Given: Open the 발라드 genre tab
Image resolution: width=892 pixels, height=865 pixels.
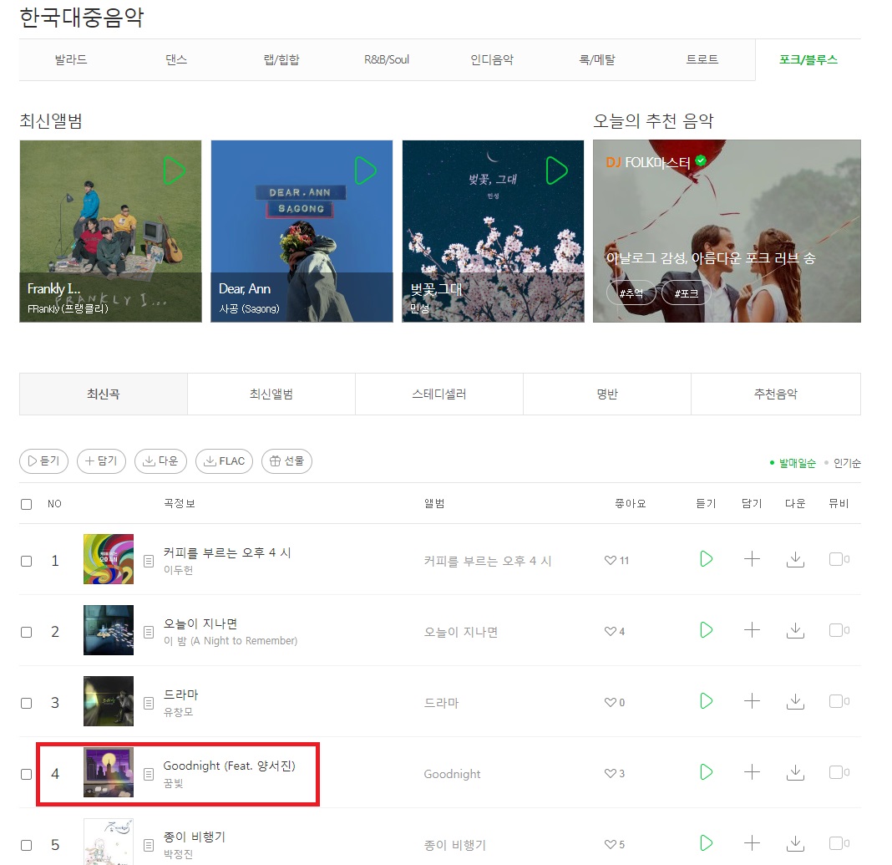Looking at the screenshot, I should click(x=71, y=59).
